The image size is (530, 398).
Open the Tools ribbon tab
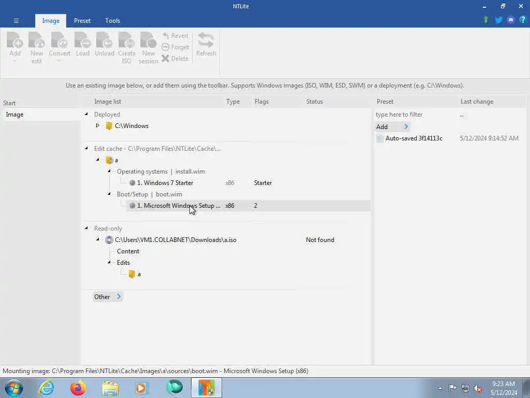[x=112, y=21]
